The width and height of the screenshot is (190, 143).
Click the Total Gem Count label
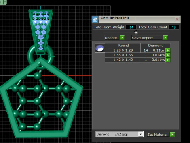(x=153, y=27)
